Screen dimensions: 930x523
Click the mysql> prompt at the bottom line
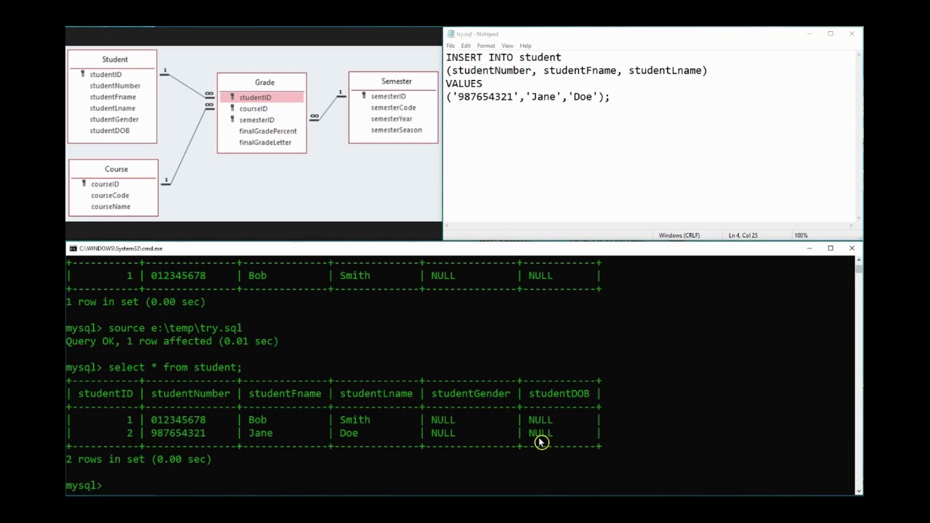[84, 485]
